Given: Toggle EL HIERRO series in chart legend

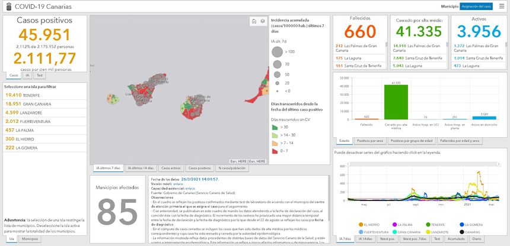Looking at the screenshot, I should click(x=366, y=225).
